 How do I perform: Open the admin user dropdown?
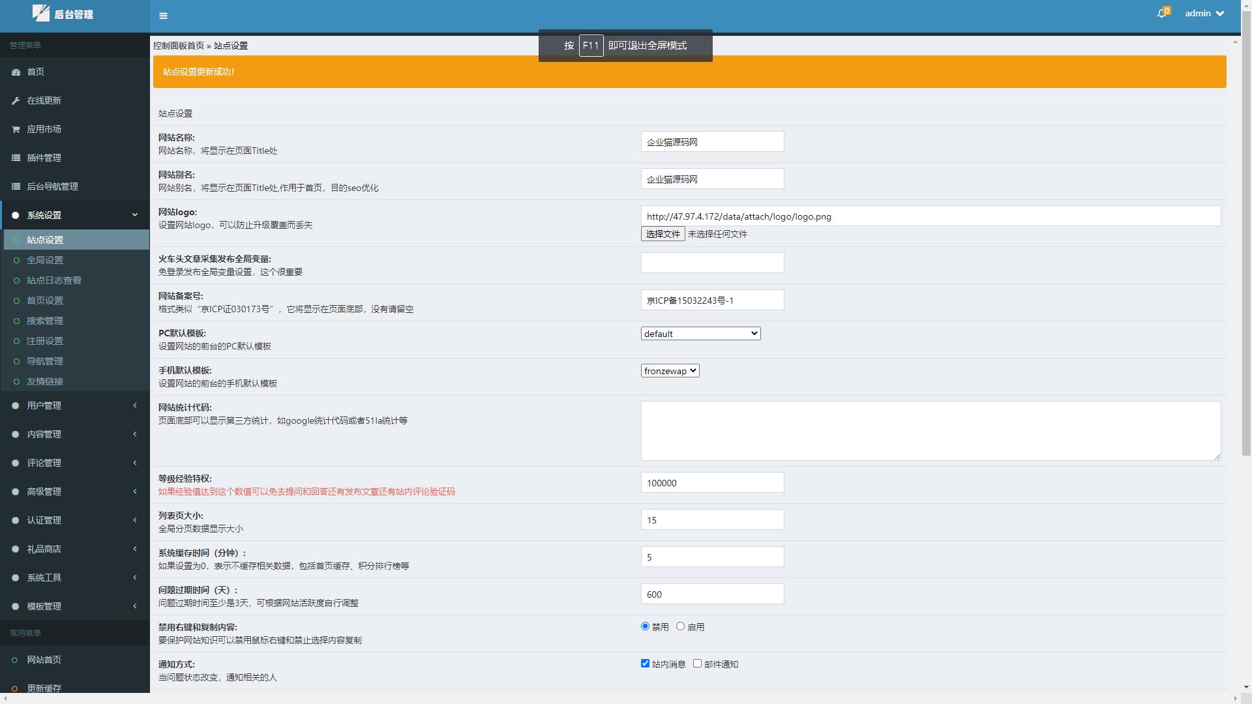(x=1204, y=14)
